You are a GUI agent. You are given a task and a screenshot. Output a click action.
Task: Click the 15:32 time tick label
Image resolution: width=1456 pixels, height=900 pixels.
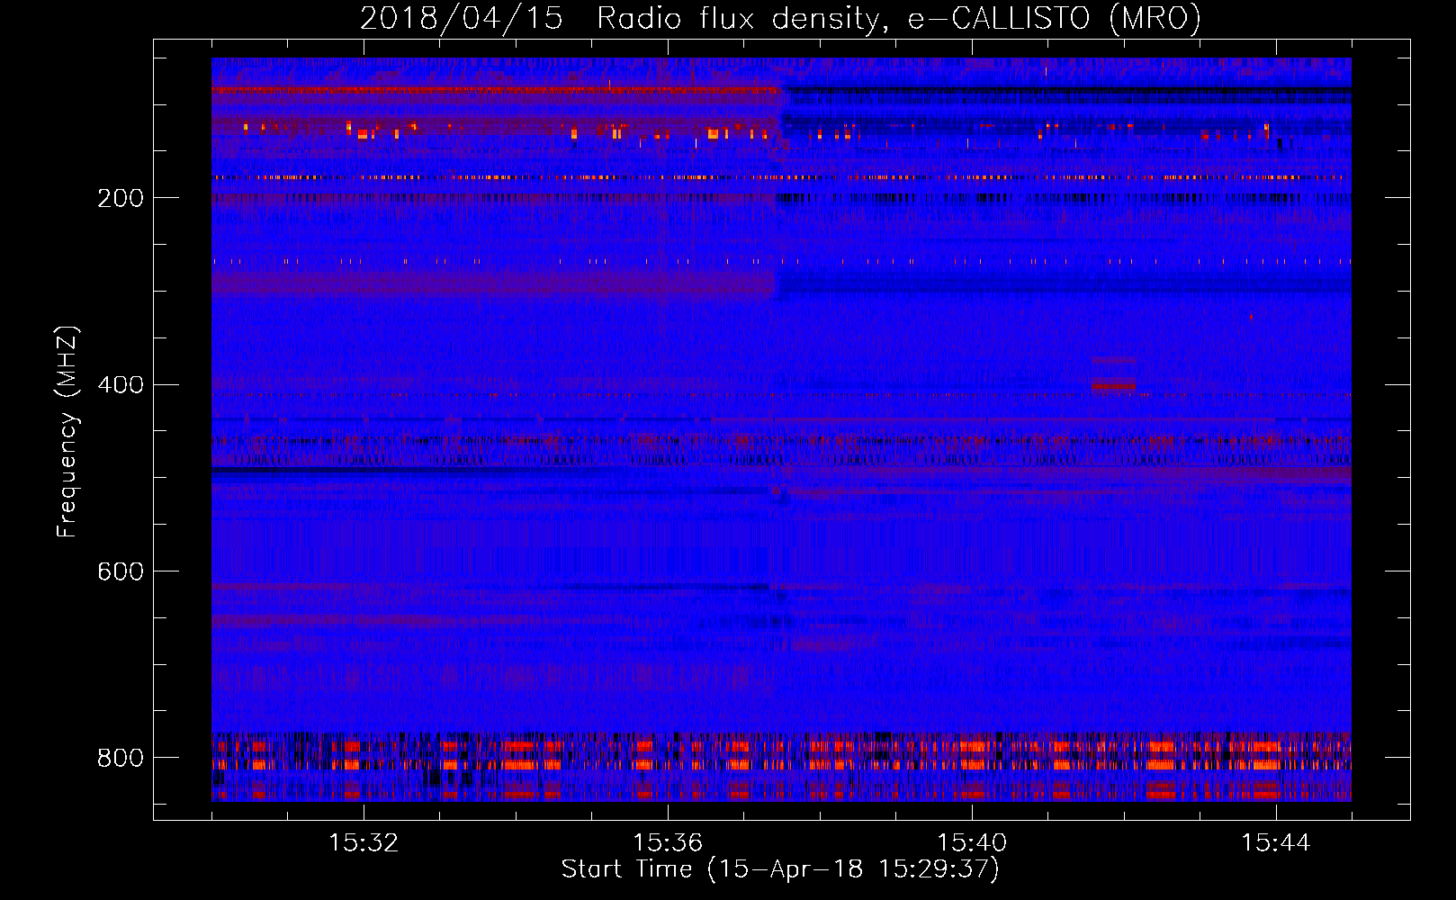point(364,843)
